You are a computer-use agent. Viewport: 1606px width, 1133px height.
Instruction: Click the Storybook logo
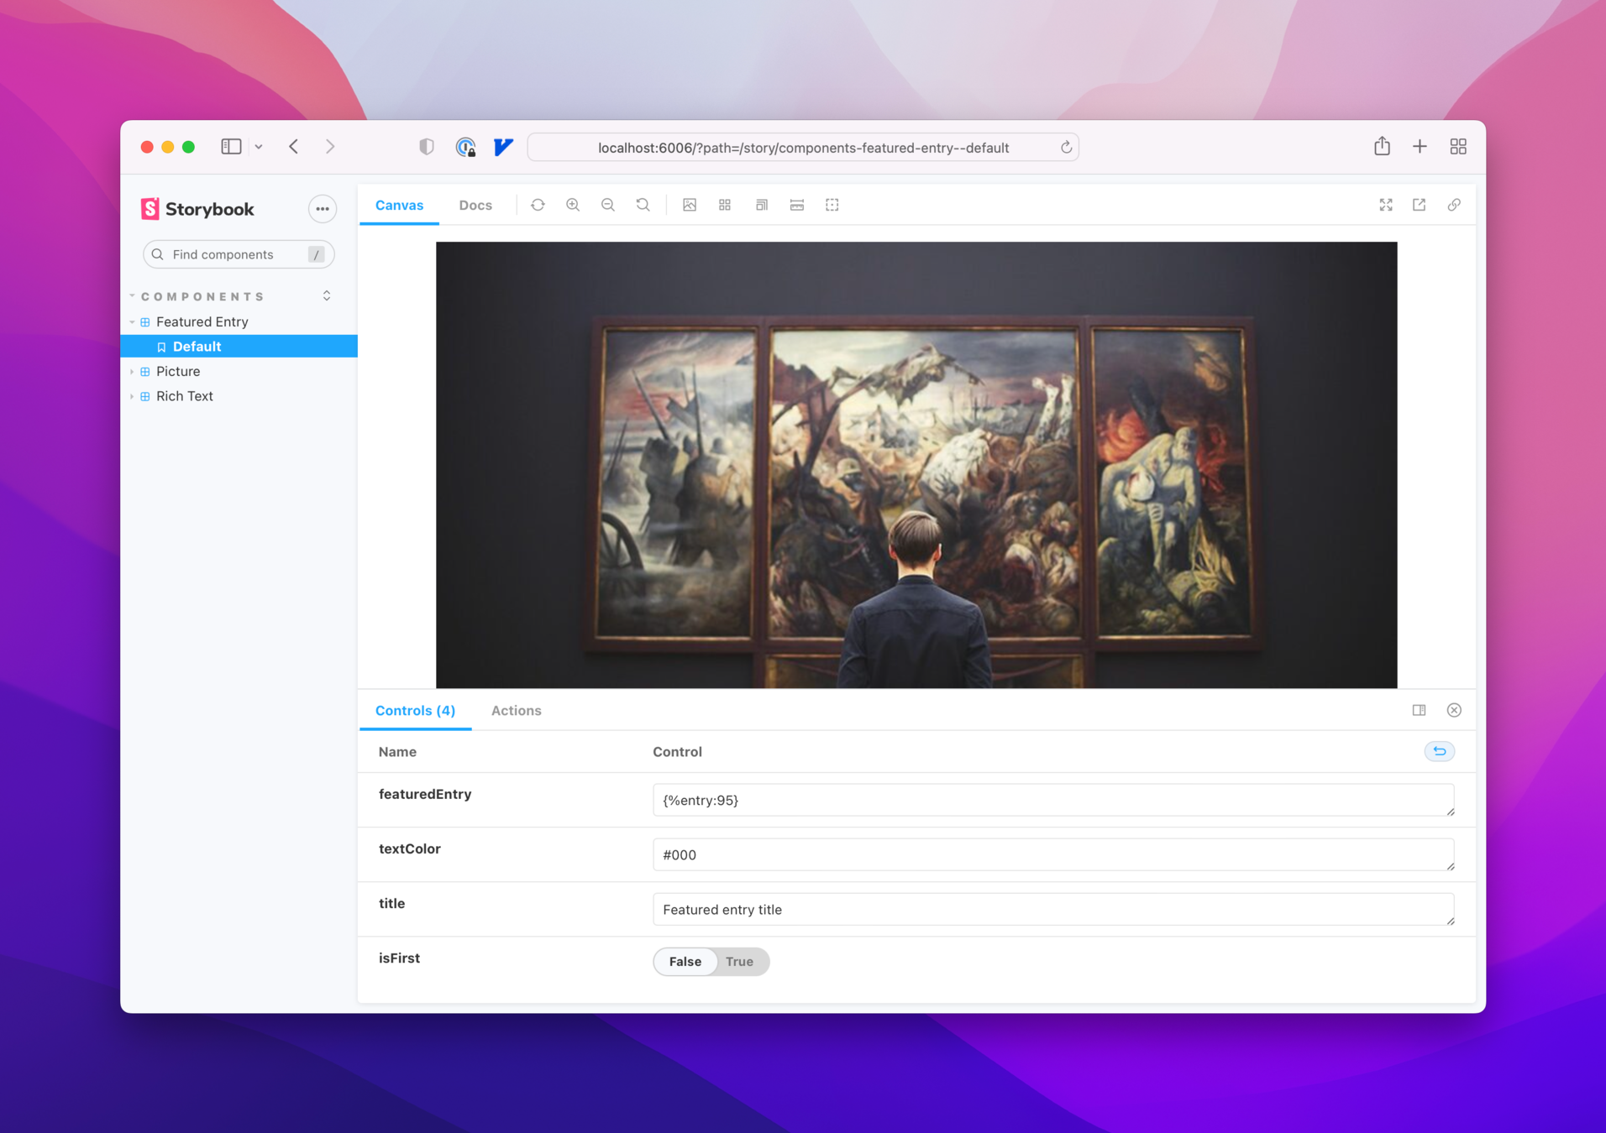coord(197,209)
